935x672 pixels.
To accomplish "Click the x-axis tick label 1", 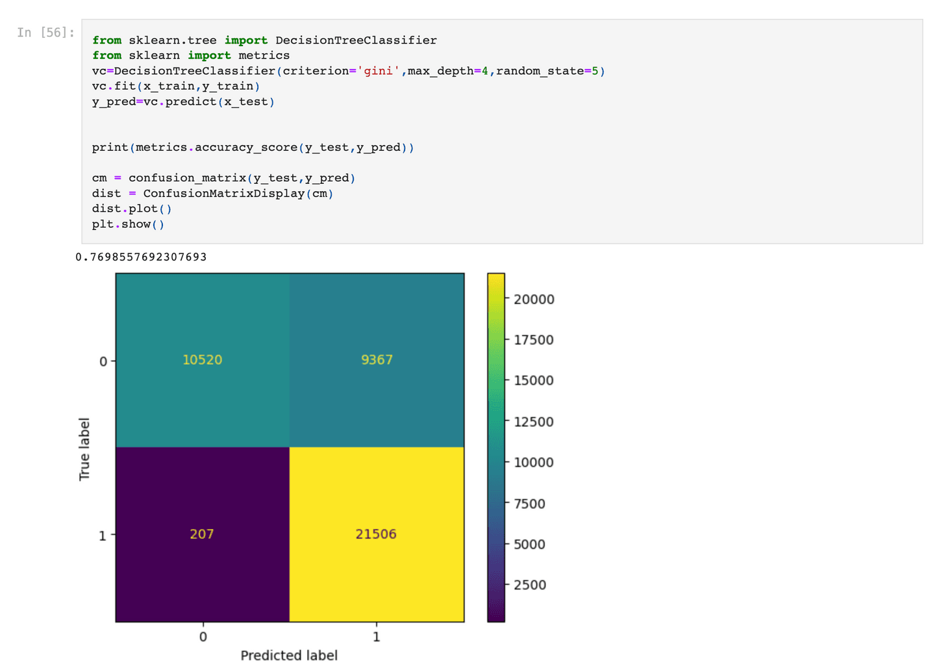I will click(x=377, y=637).
